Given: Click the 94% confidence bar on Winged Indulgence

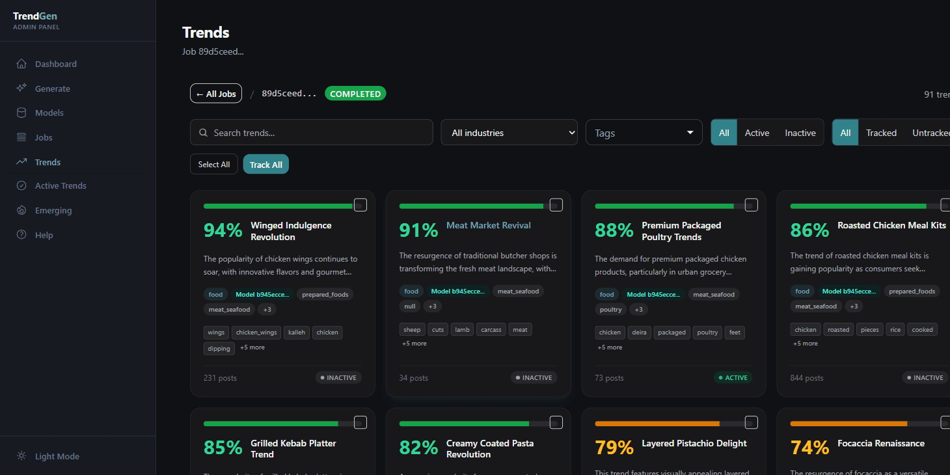Looking at the screenshot, I should point(282,206).
